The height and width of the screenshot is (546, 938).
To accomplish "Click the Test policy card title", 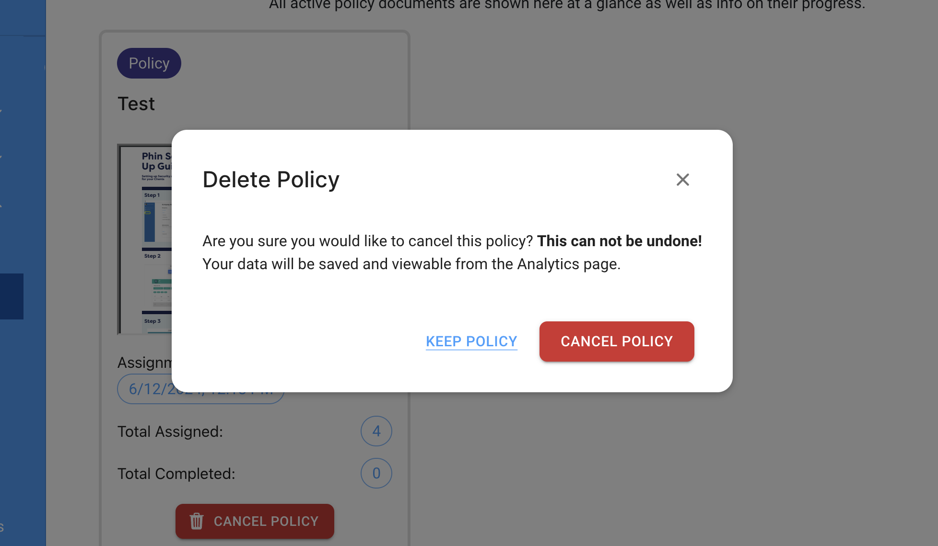I will [136, 104].
